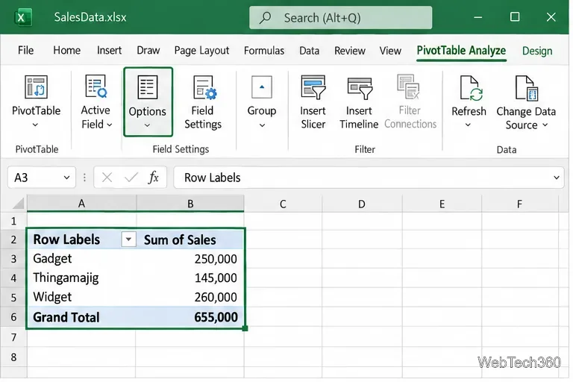
Task: Click the Search (Alt+Q) box
Action: [x=340, y=18]
